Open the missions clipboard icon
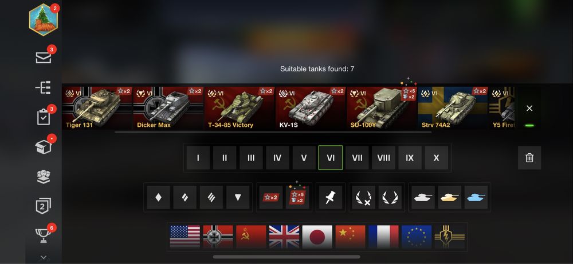This screenshot has height=264, width=573. (44, 117)
